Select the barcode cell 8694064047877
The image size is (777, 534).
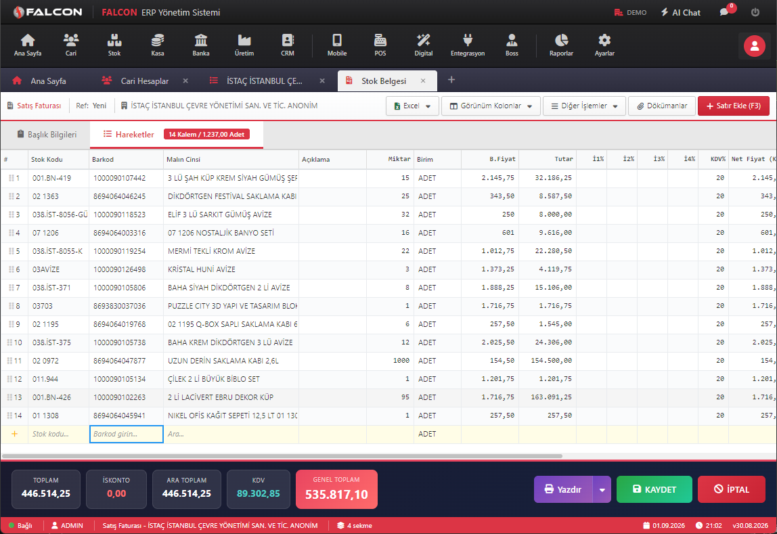[x=127, y=361]
